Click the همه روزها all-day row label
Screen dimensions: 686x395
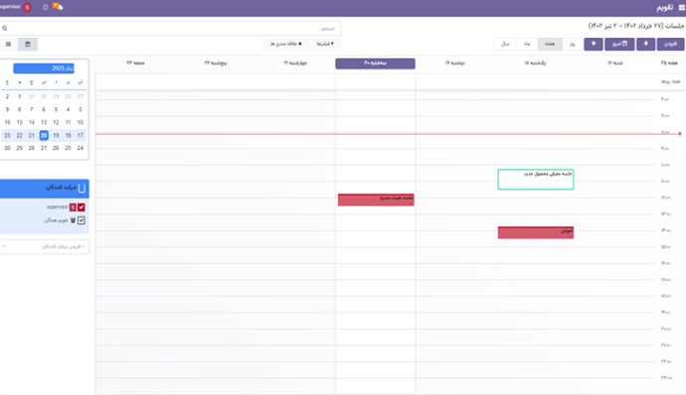[x=670, y=81]
